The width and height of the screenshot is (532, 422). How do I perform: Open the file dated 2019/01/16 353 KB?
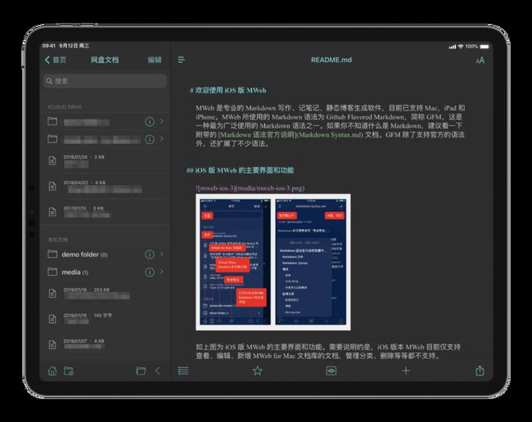click(x=105, y=294)
